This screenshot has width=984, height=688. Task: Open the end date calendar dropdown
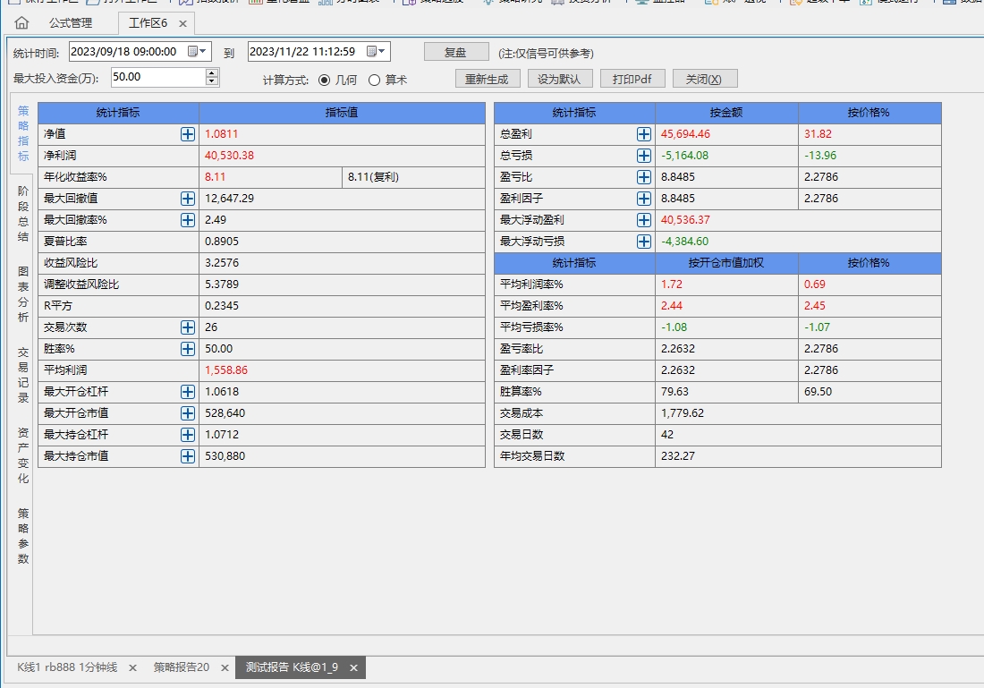[377, 52]
